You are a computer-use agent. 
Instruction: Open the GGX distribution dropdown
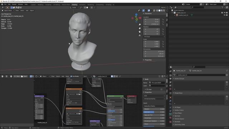(154, 96)
